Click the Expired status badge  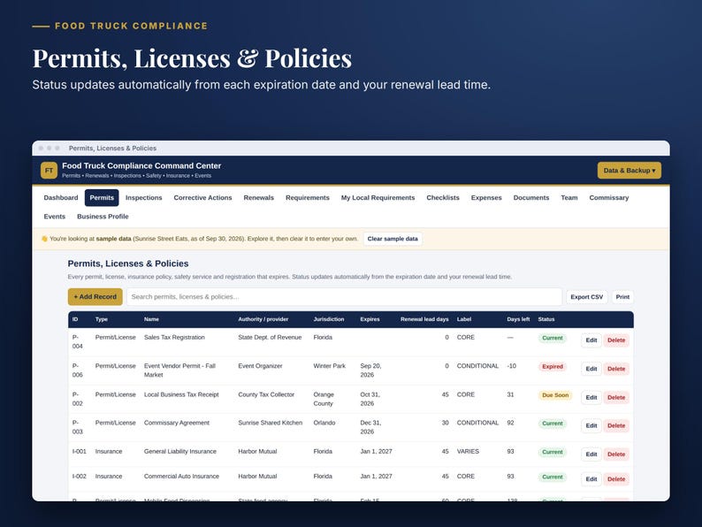tap(553, 367)
